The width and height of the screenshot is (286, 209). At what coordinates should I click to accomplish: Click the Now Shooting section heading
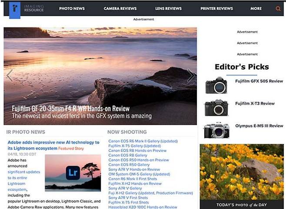(127, 132)
